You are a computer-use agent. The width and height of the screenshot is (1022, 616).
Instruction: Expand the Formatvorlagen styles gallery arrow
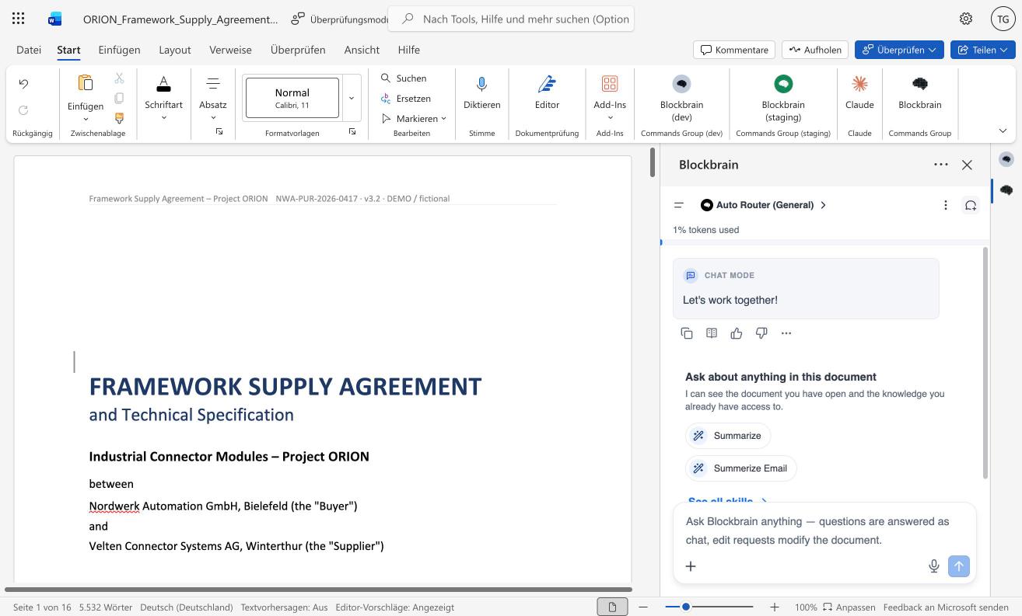[352, 98]
